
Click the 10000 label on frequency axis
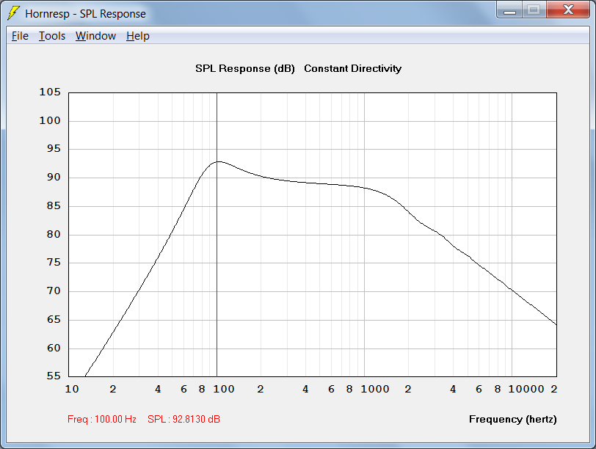click(x=526, y=389)
